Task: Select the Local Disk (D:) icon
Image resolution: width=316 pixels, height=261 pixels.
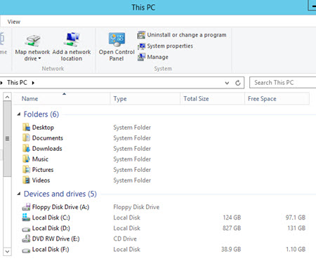Action: coord(26,229)
